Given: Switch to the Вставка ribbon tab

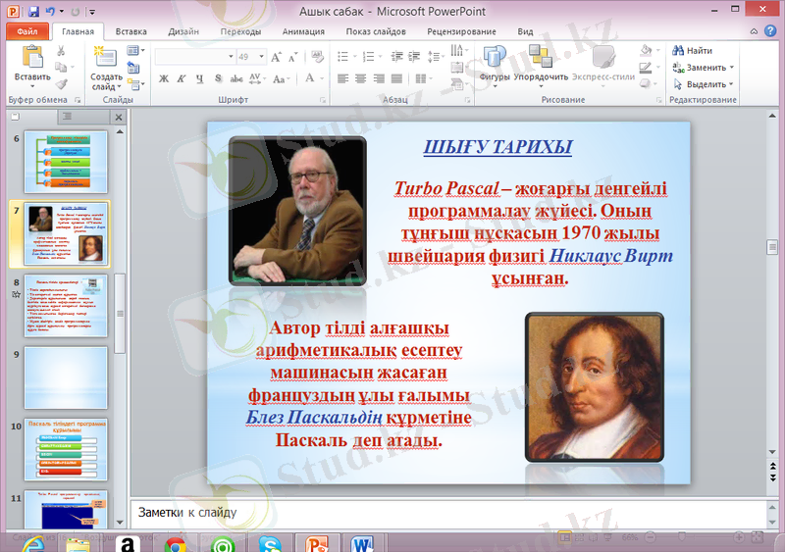Looking at the screenshot, I should (x=131, y=31).
